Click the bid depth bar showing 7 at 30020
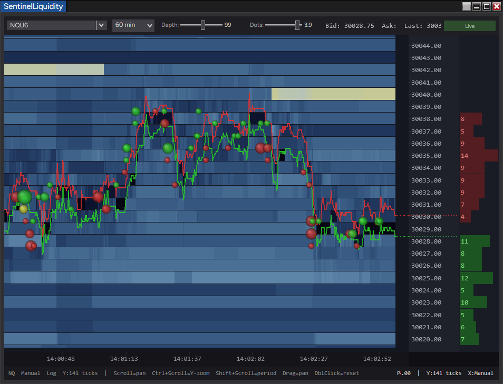Screen dimensions: 503x384 (469, 339)
